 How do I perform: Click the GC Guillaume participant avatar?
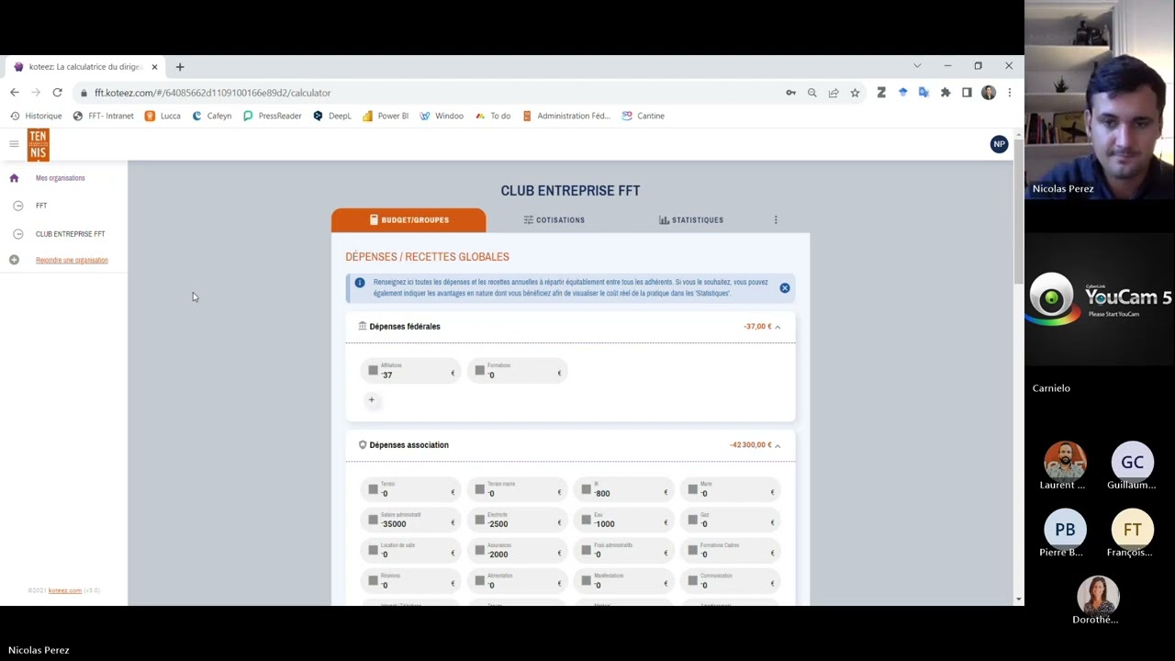(x=1132, y=462)
